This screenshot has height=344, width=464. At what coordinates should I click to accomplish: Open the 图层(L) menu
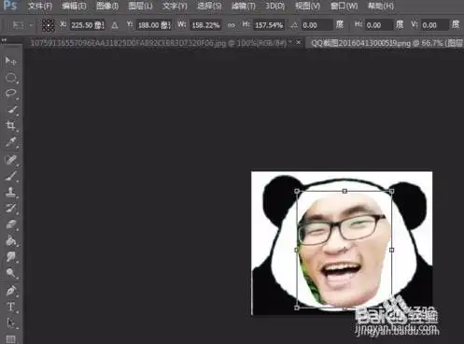tap(140, 6)
